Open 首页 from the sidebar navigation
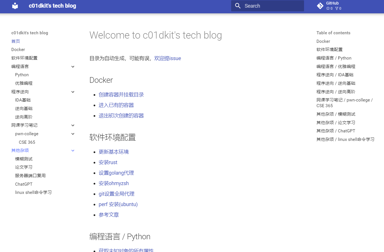The image size is (384, 252). pyautogui.click(x=16, y=41)
